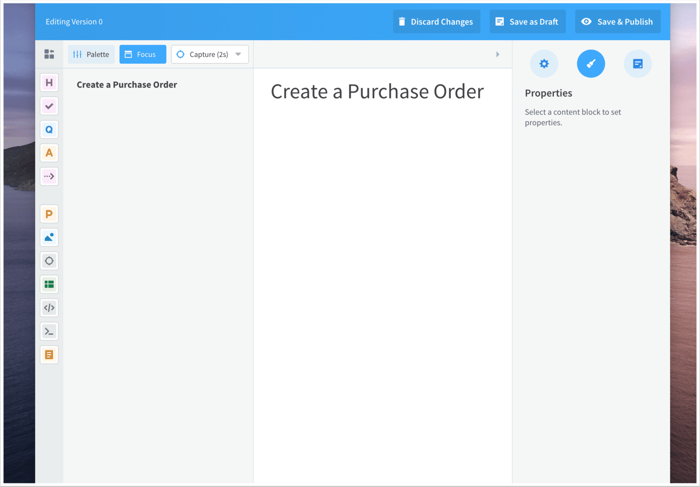Click the small triangle expander beside the Properties panel
700x487 pixels.
(497, 54)
